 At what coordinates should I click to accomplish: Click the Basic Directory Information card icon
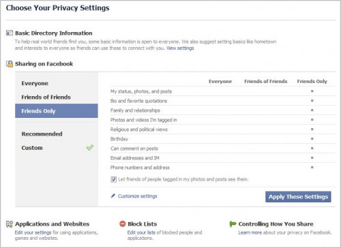tap(10, 33)
